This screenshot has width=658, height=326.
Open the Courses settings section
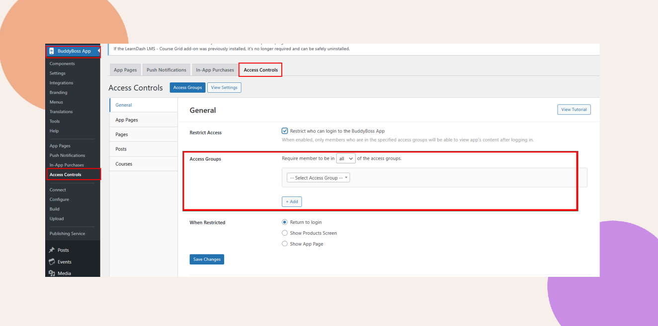144,164
